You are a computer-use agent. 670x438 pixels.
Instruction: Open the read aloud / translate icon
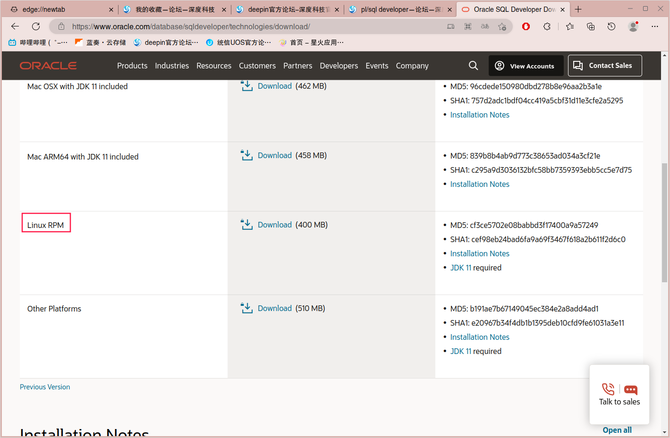click(x=485, y=26)
